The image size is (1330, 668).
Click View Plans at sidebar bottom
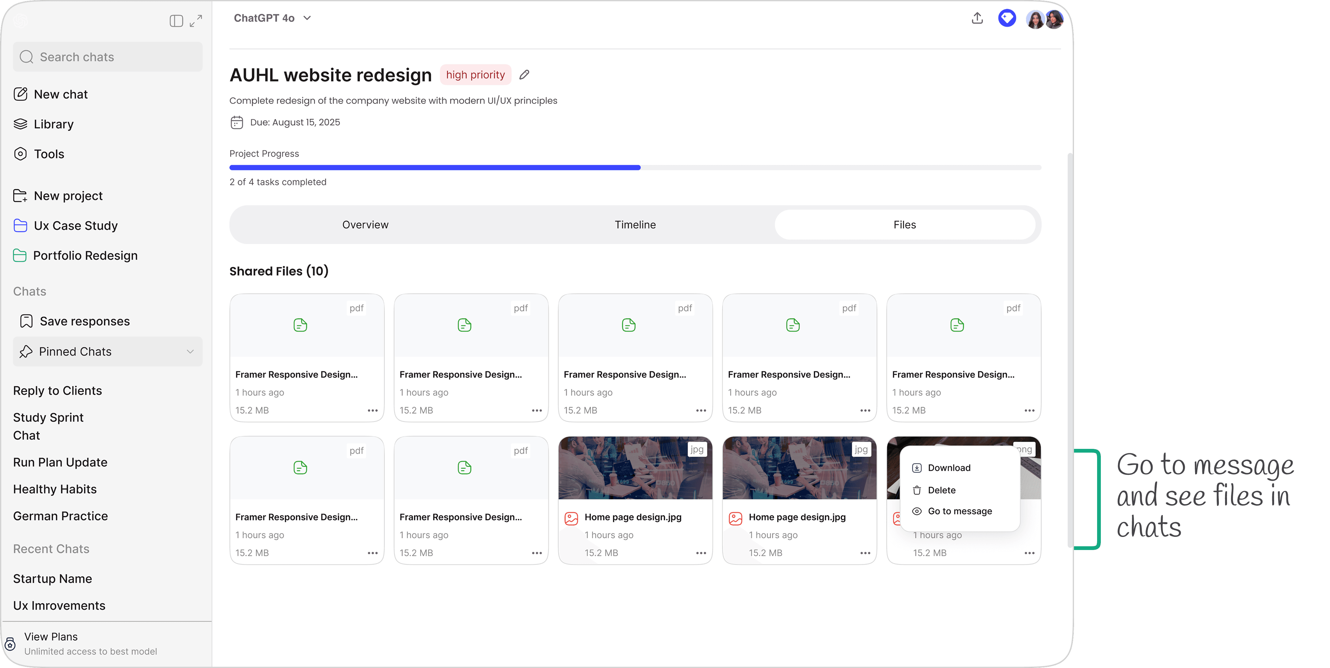51,636
